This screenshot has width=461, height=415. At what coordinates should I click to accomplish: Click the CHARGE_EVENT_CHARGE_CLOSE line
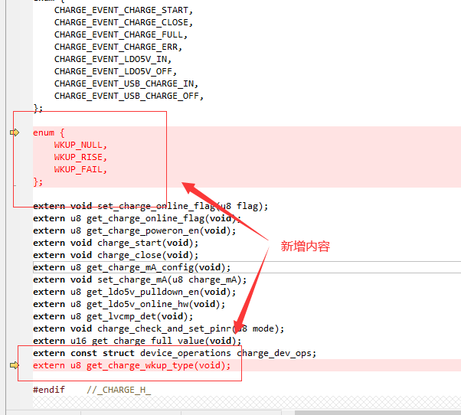123,23
